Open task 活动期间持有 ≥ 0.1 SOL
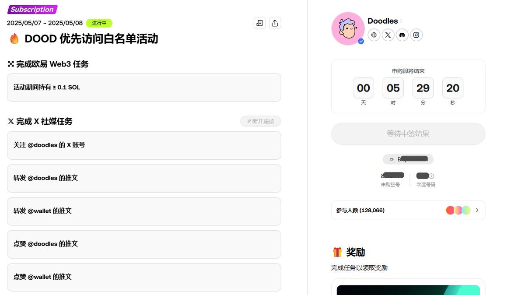Image resolution: width=525 pixels, height=295 pixels. point(144,88)
